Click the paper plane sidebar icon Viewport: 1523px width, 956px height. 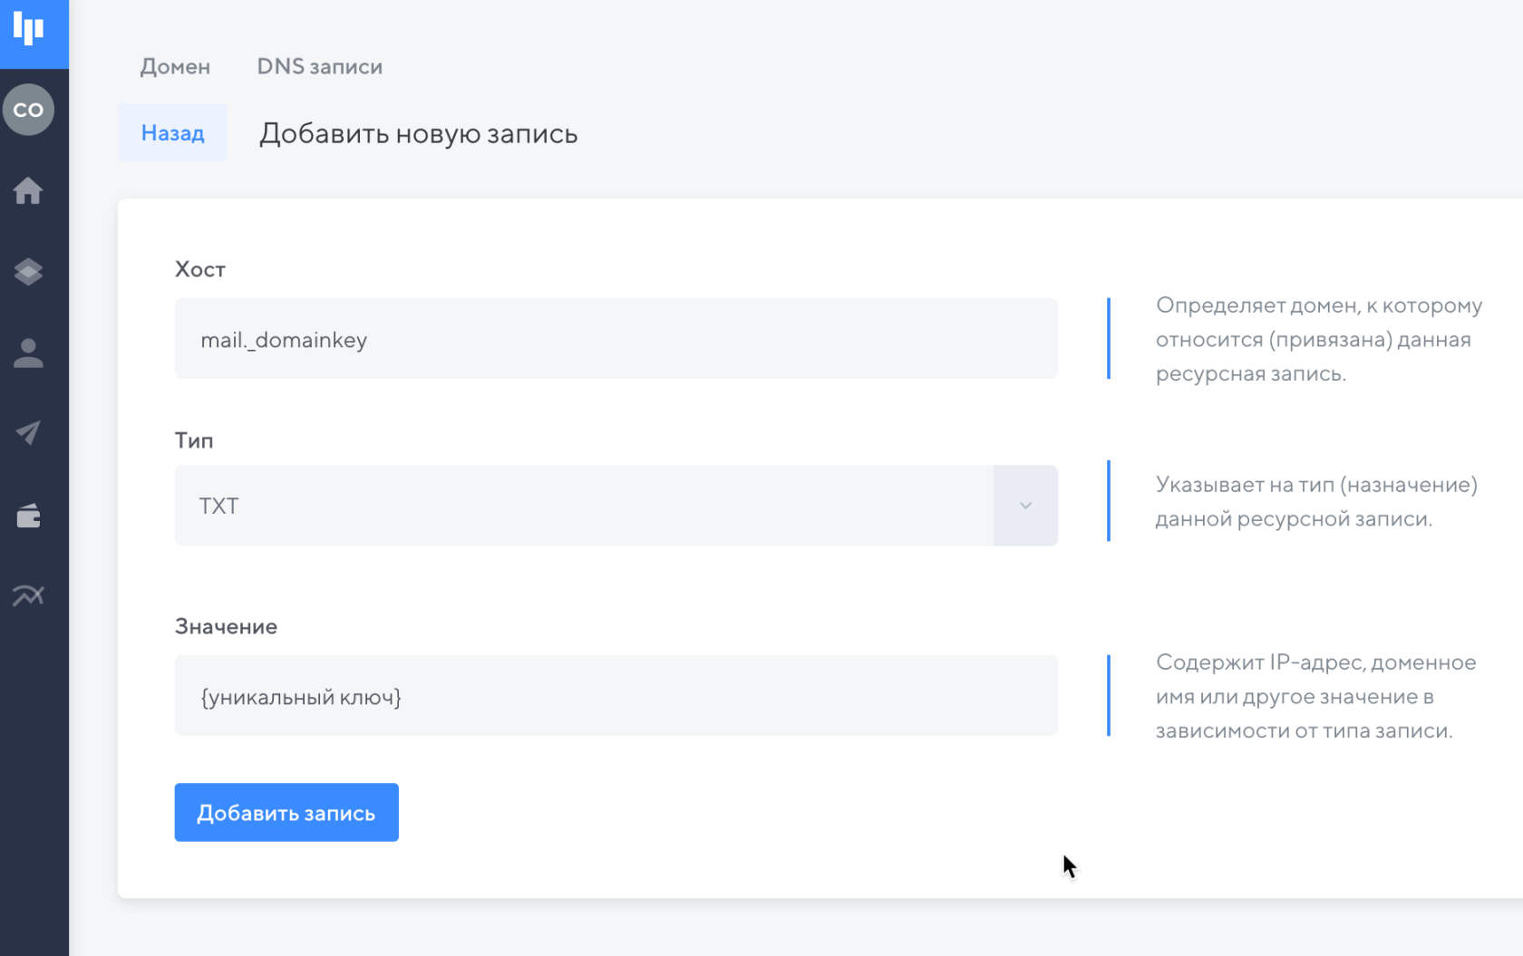28,433
